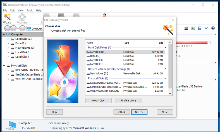The image size is (220, 132).
Task: Collapse Devices with Removable Storage (1) group
Action: (x=166, y=69)
